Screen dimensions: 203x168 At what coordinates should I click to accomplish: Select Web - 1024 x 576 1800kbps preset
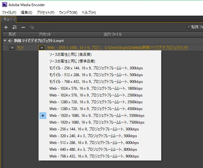pyautogui.click(x=100, y=88)
